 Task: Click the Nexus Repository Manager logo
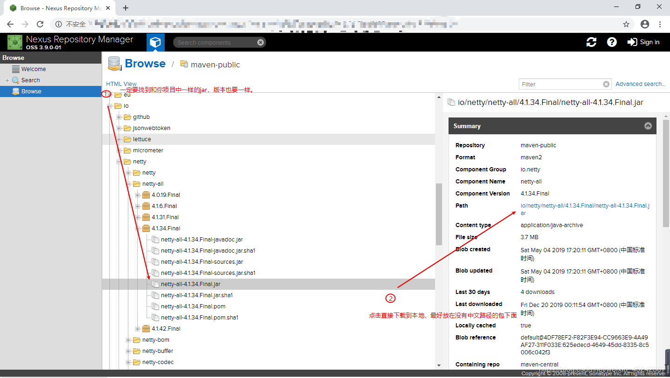click(15, 42)
